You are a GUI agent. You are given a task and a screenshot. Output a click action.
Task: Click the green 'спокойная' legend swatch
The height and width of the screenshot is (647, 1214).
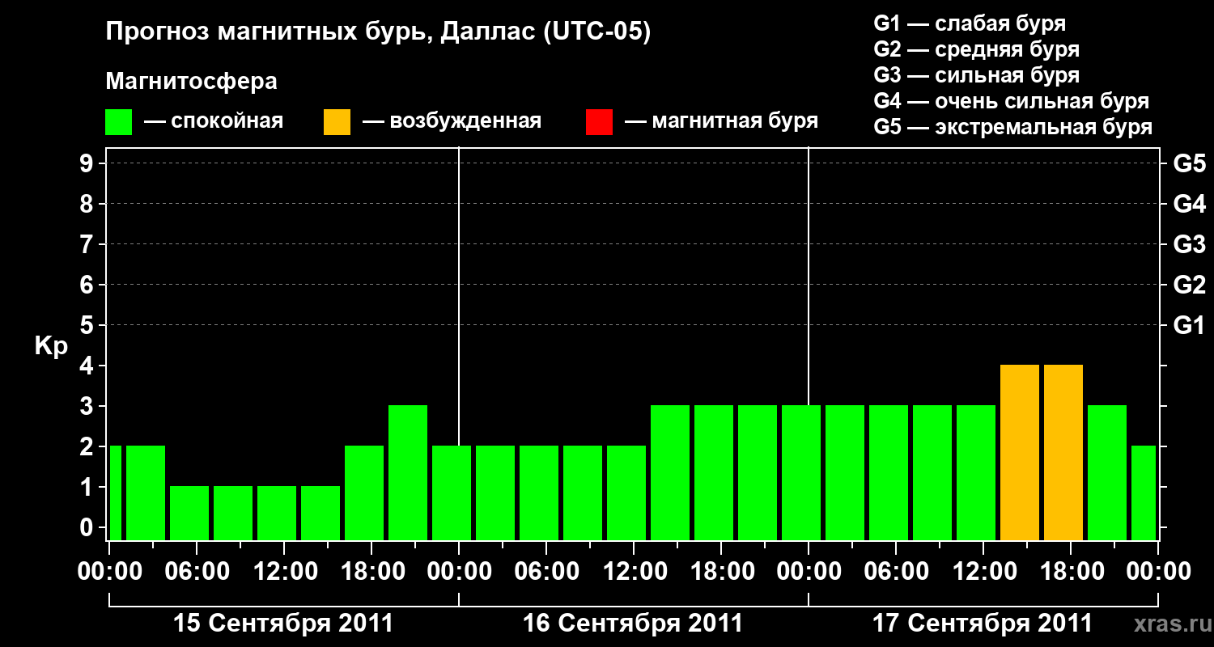point(118,122)
